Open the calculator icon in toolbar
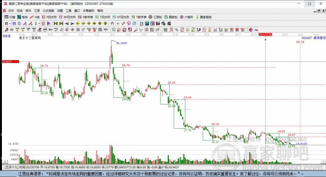This screenshot has width=326, height=177. pyautogui.click(x=147, y=24)
